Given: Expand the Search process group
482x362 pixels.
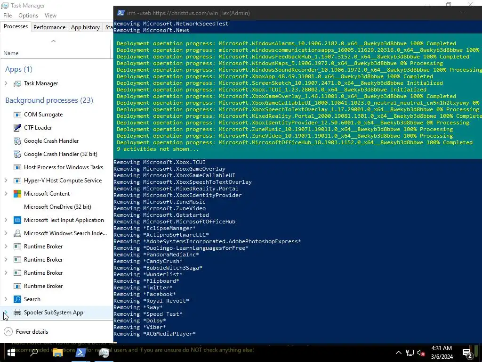Looking at the screenshot, I should tap(6, 299).
